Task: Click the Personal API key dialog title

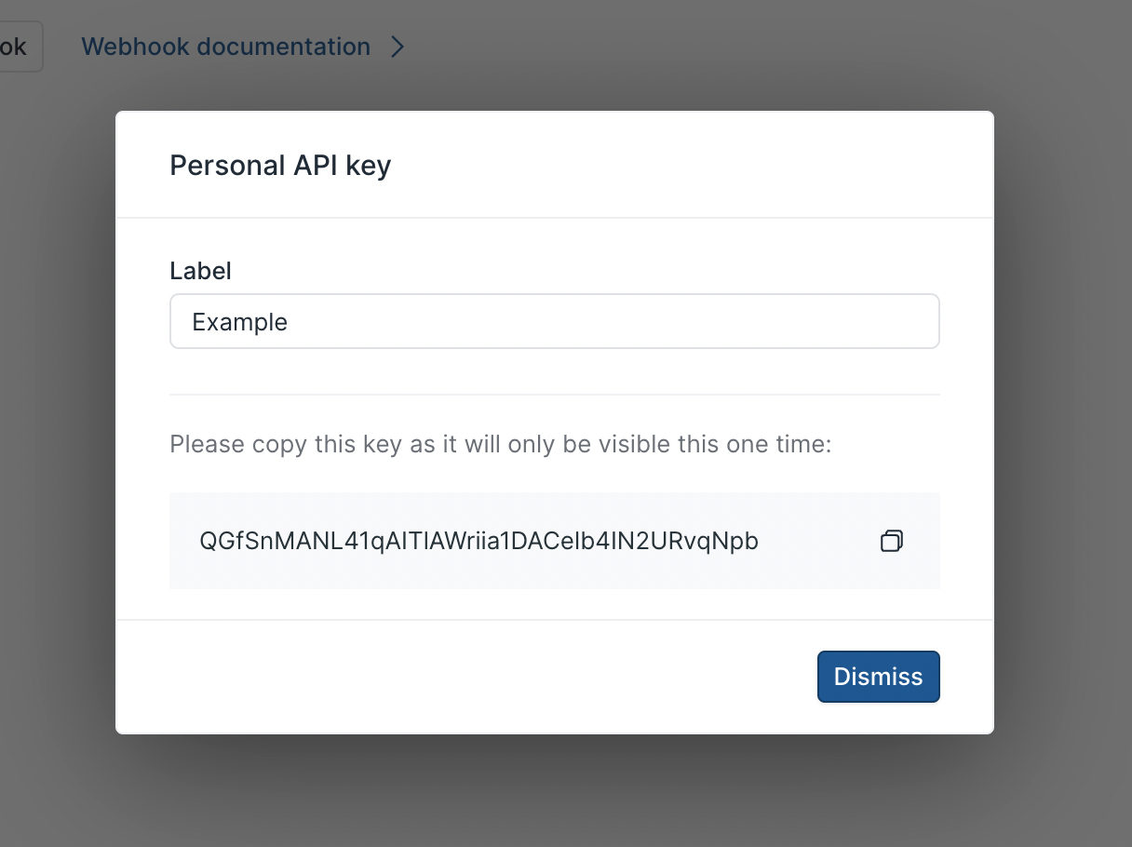Action: [280, 166]
